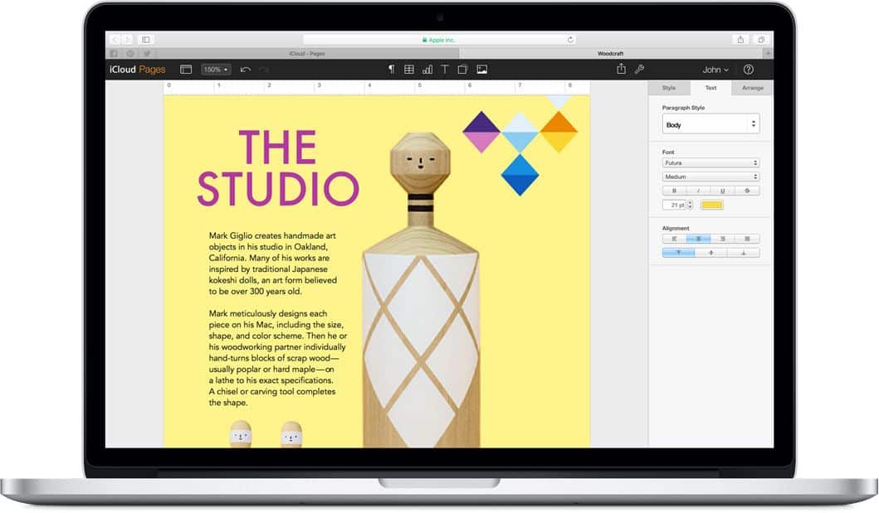Screen dimensions: 879x513
Task: Add a text box
Action: (445, 69)
